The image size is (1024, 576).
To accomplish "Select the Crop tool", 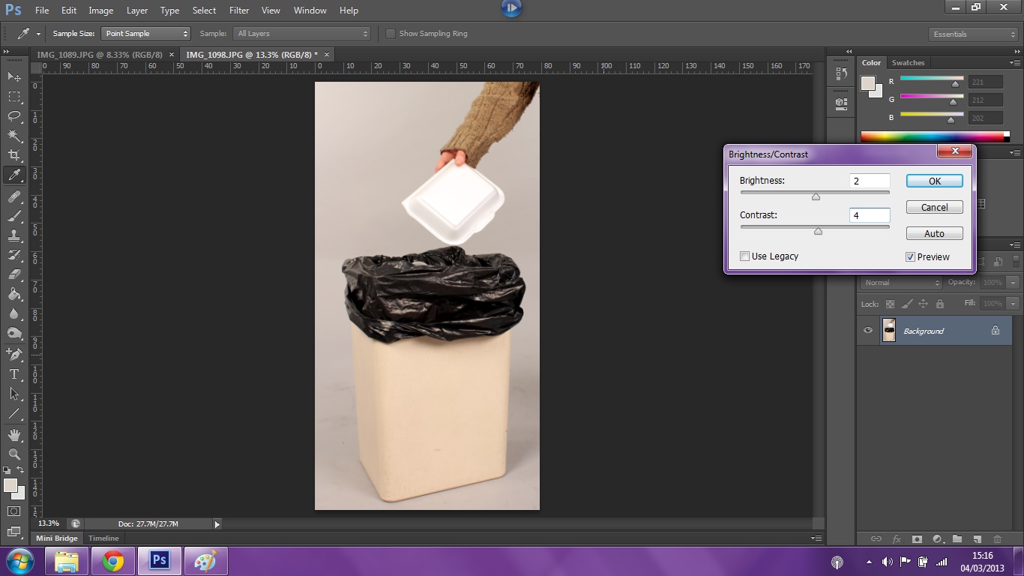I will pyautogui.click(x=14, y=154).
